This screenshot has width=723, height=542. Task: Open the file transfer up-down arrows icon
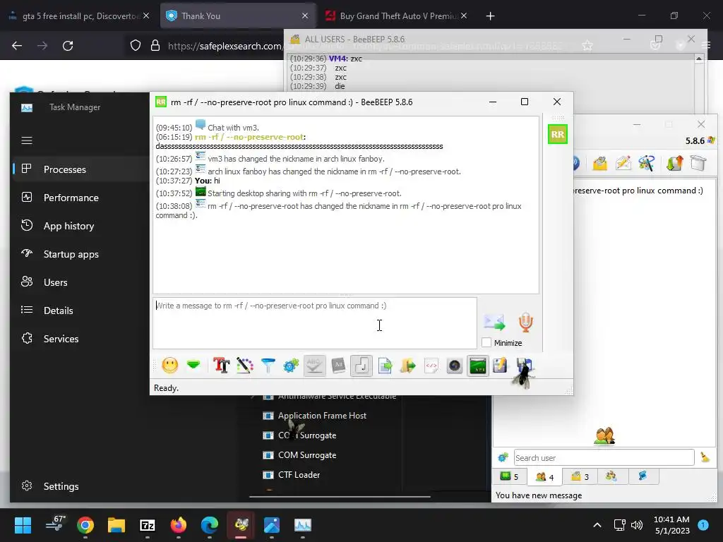point(674,163)
